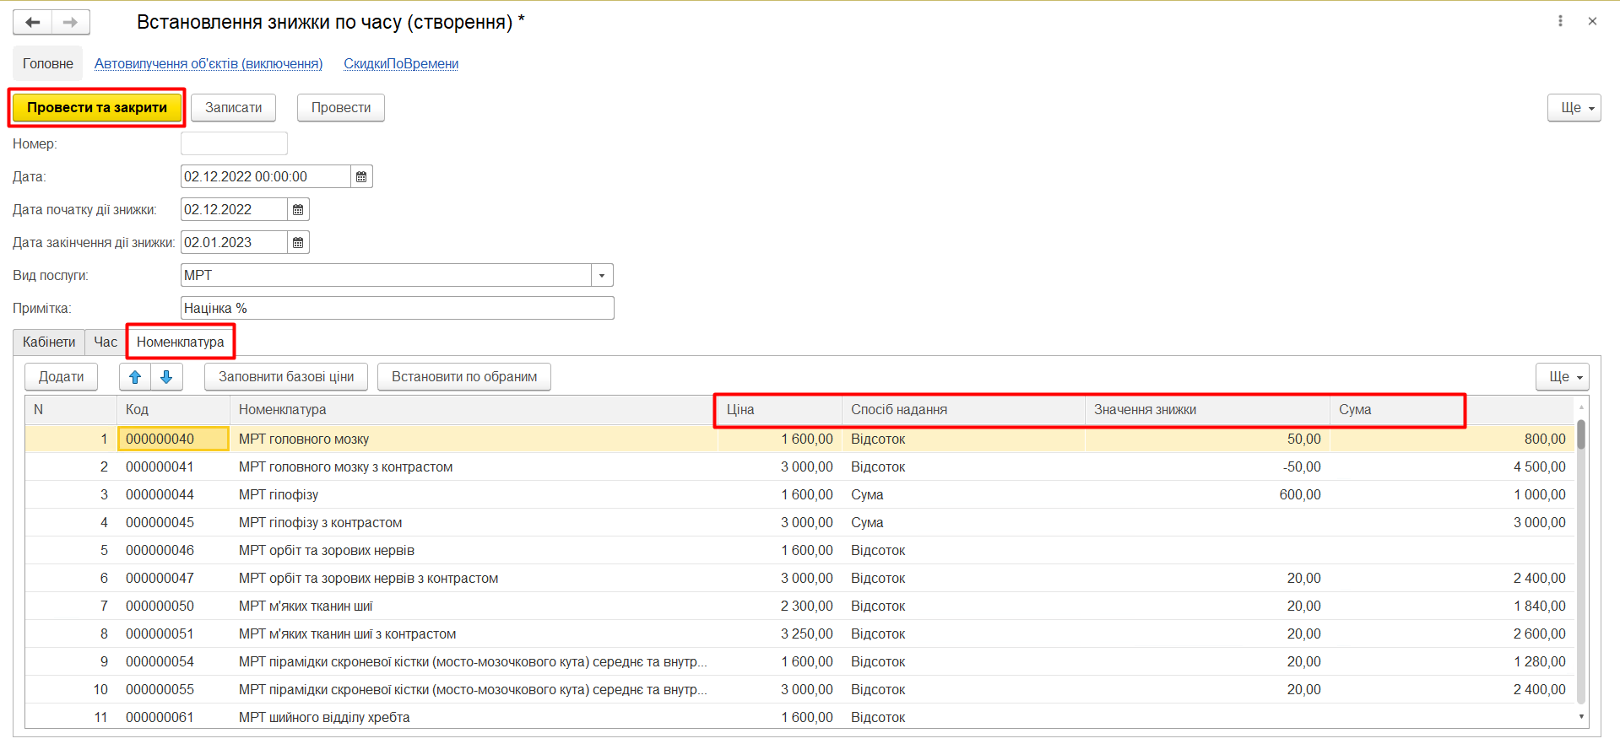Click the Встановити по обраним button
Screen dimensions: 1620x744
tap(463, 377)
